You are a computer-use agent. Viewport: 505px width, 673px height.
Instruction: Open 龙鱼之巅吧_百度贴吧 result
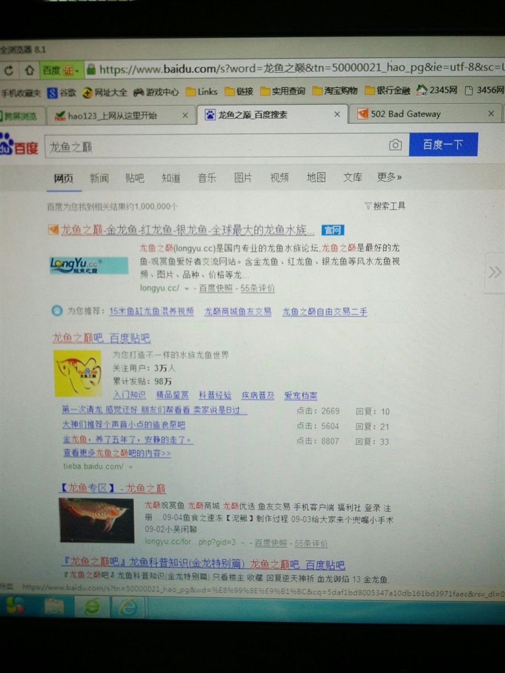(x=101, y=338)
